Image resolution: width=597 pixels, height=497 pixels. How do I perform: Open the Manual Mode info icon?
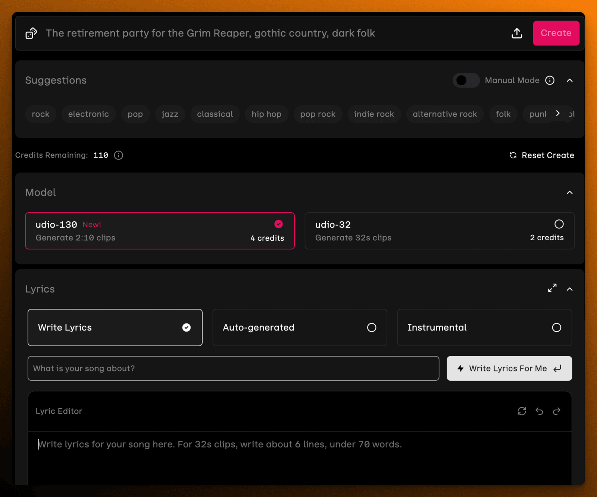coord(550,80)
